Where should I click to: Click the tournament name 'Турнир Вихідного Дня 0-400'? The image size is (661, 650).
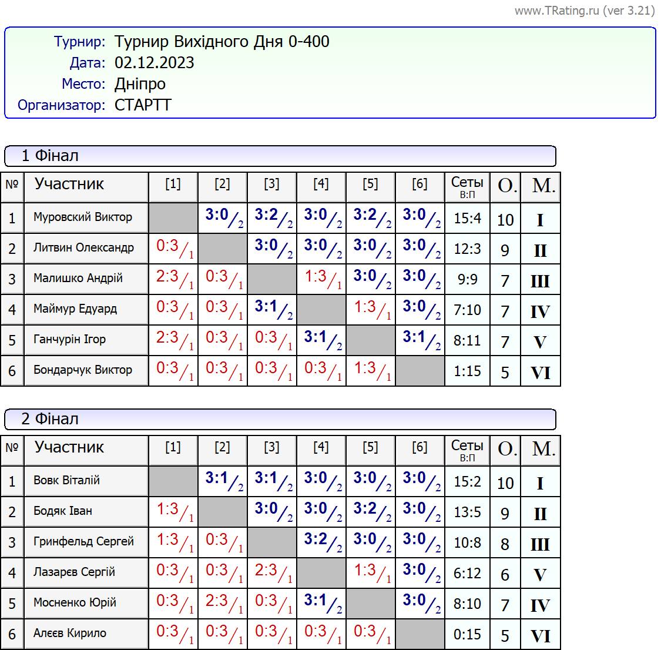(x=222, y=42)
